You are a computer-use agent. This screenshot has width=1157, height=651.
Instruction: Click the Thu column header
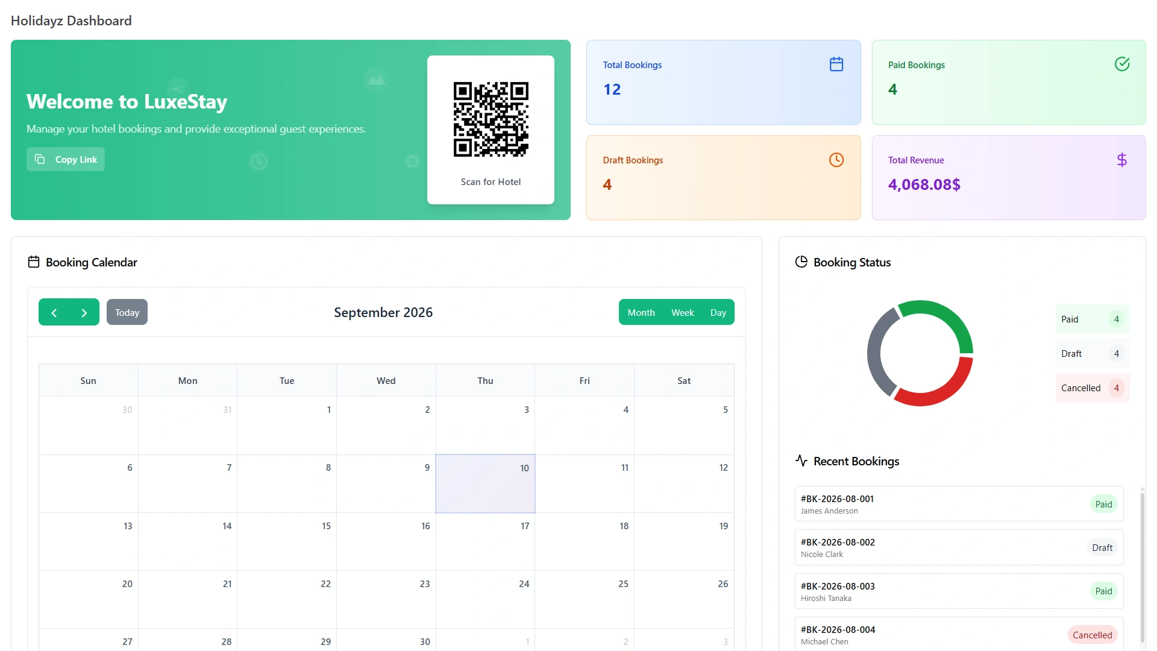(x=485, y=380)
